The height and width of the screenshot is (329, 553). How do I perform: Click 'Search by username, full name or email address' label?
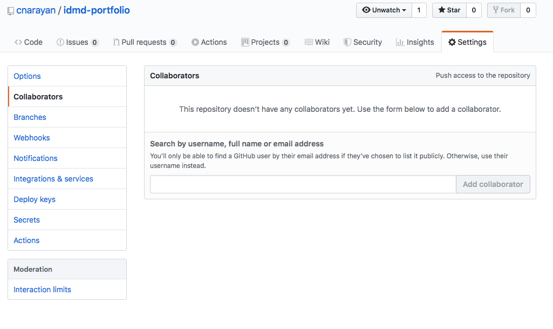click(x=237, y=144)
